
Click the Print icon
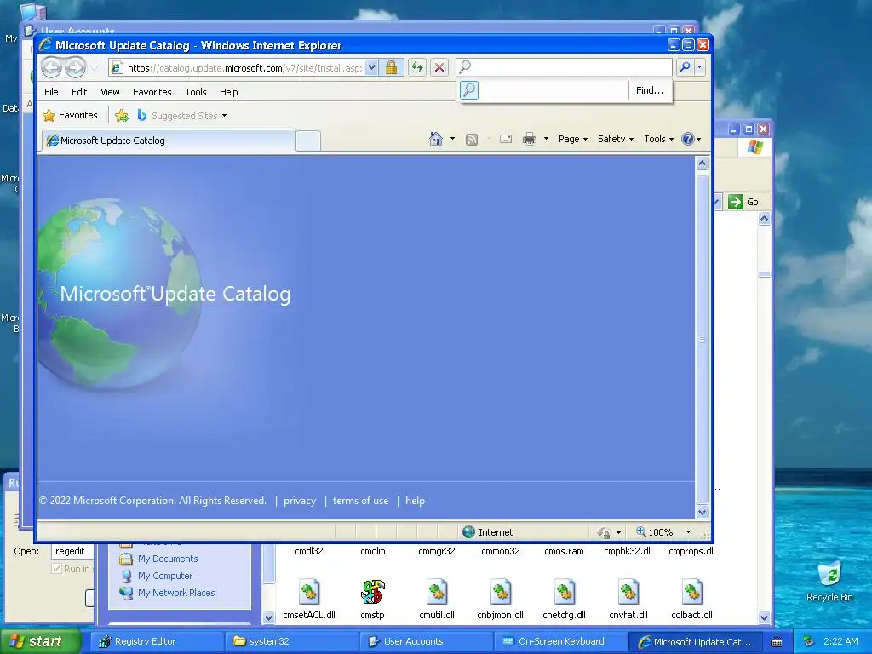(x=530, y=139)
